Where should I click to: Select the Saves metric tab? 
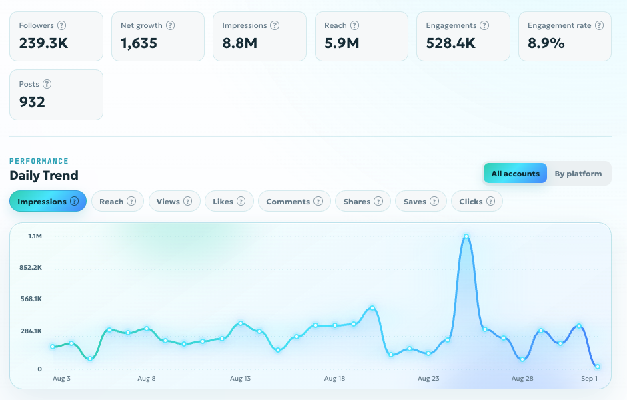click(x=421, y=201)
